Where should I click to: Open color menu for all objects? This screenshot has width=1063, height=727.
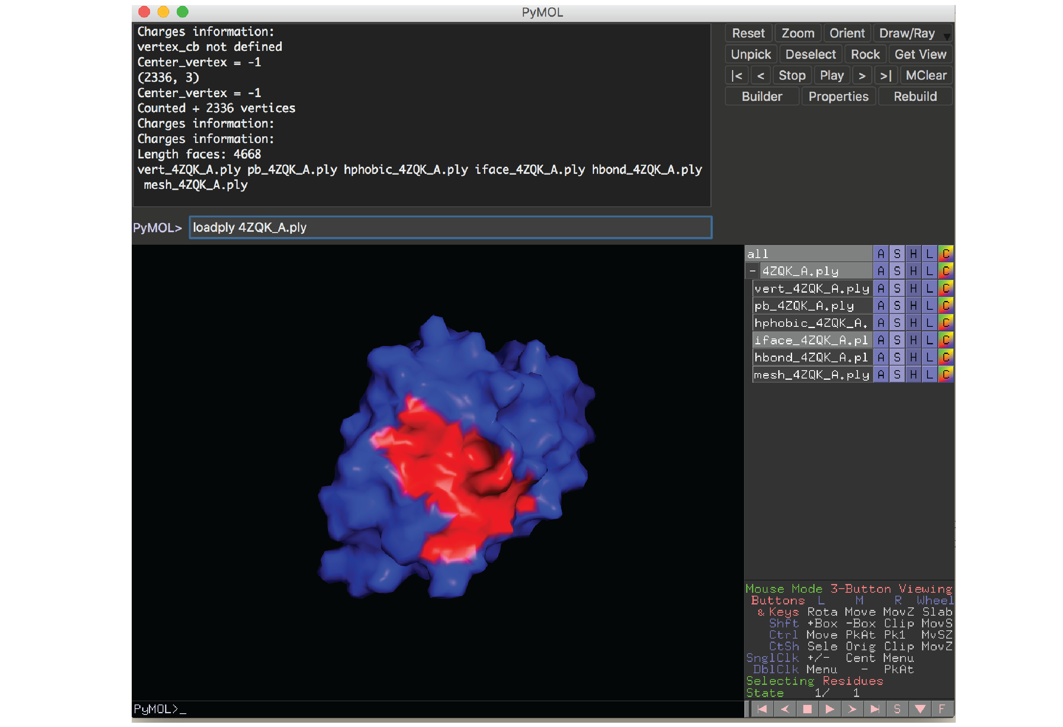coord(945,253)
